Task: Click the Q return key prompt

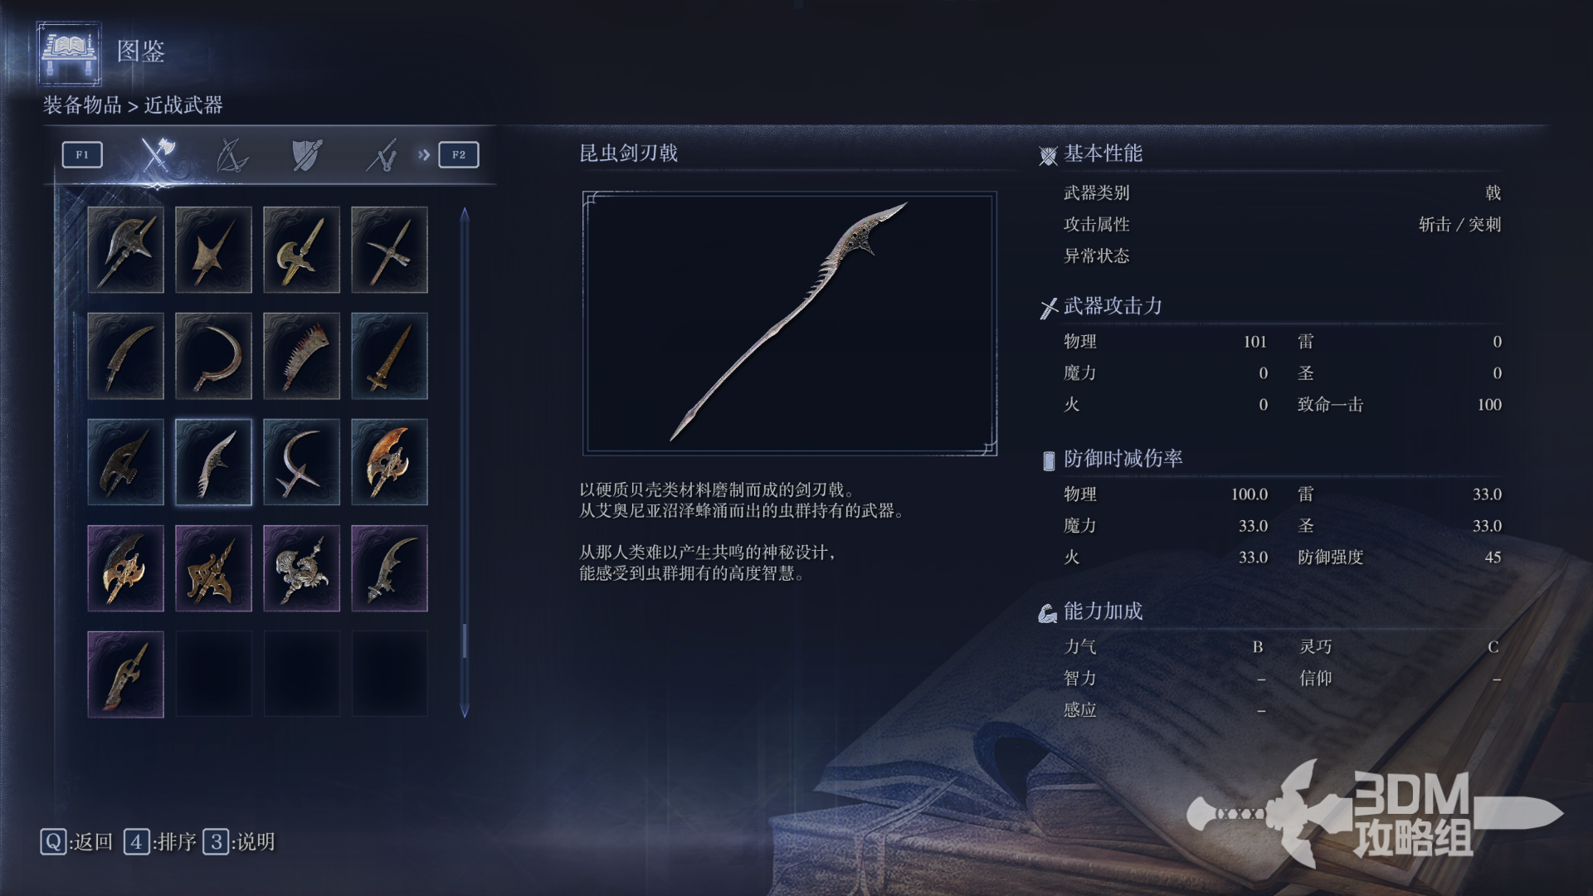Action: 76,842
